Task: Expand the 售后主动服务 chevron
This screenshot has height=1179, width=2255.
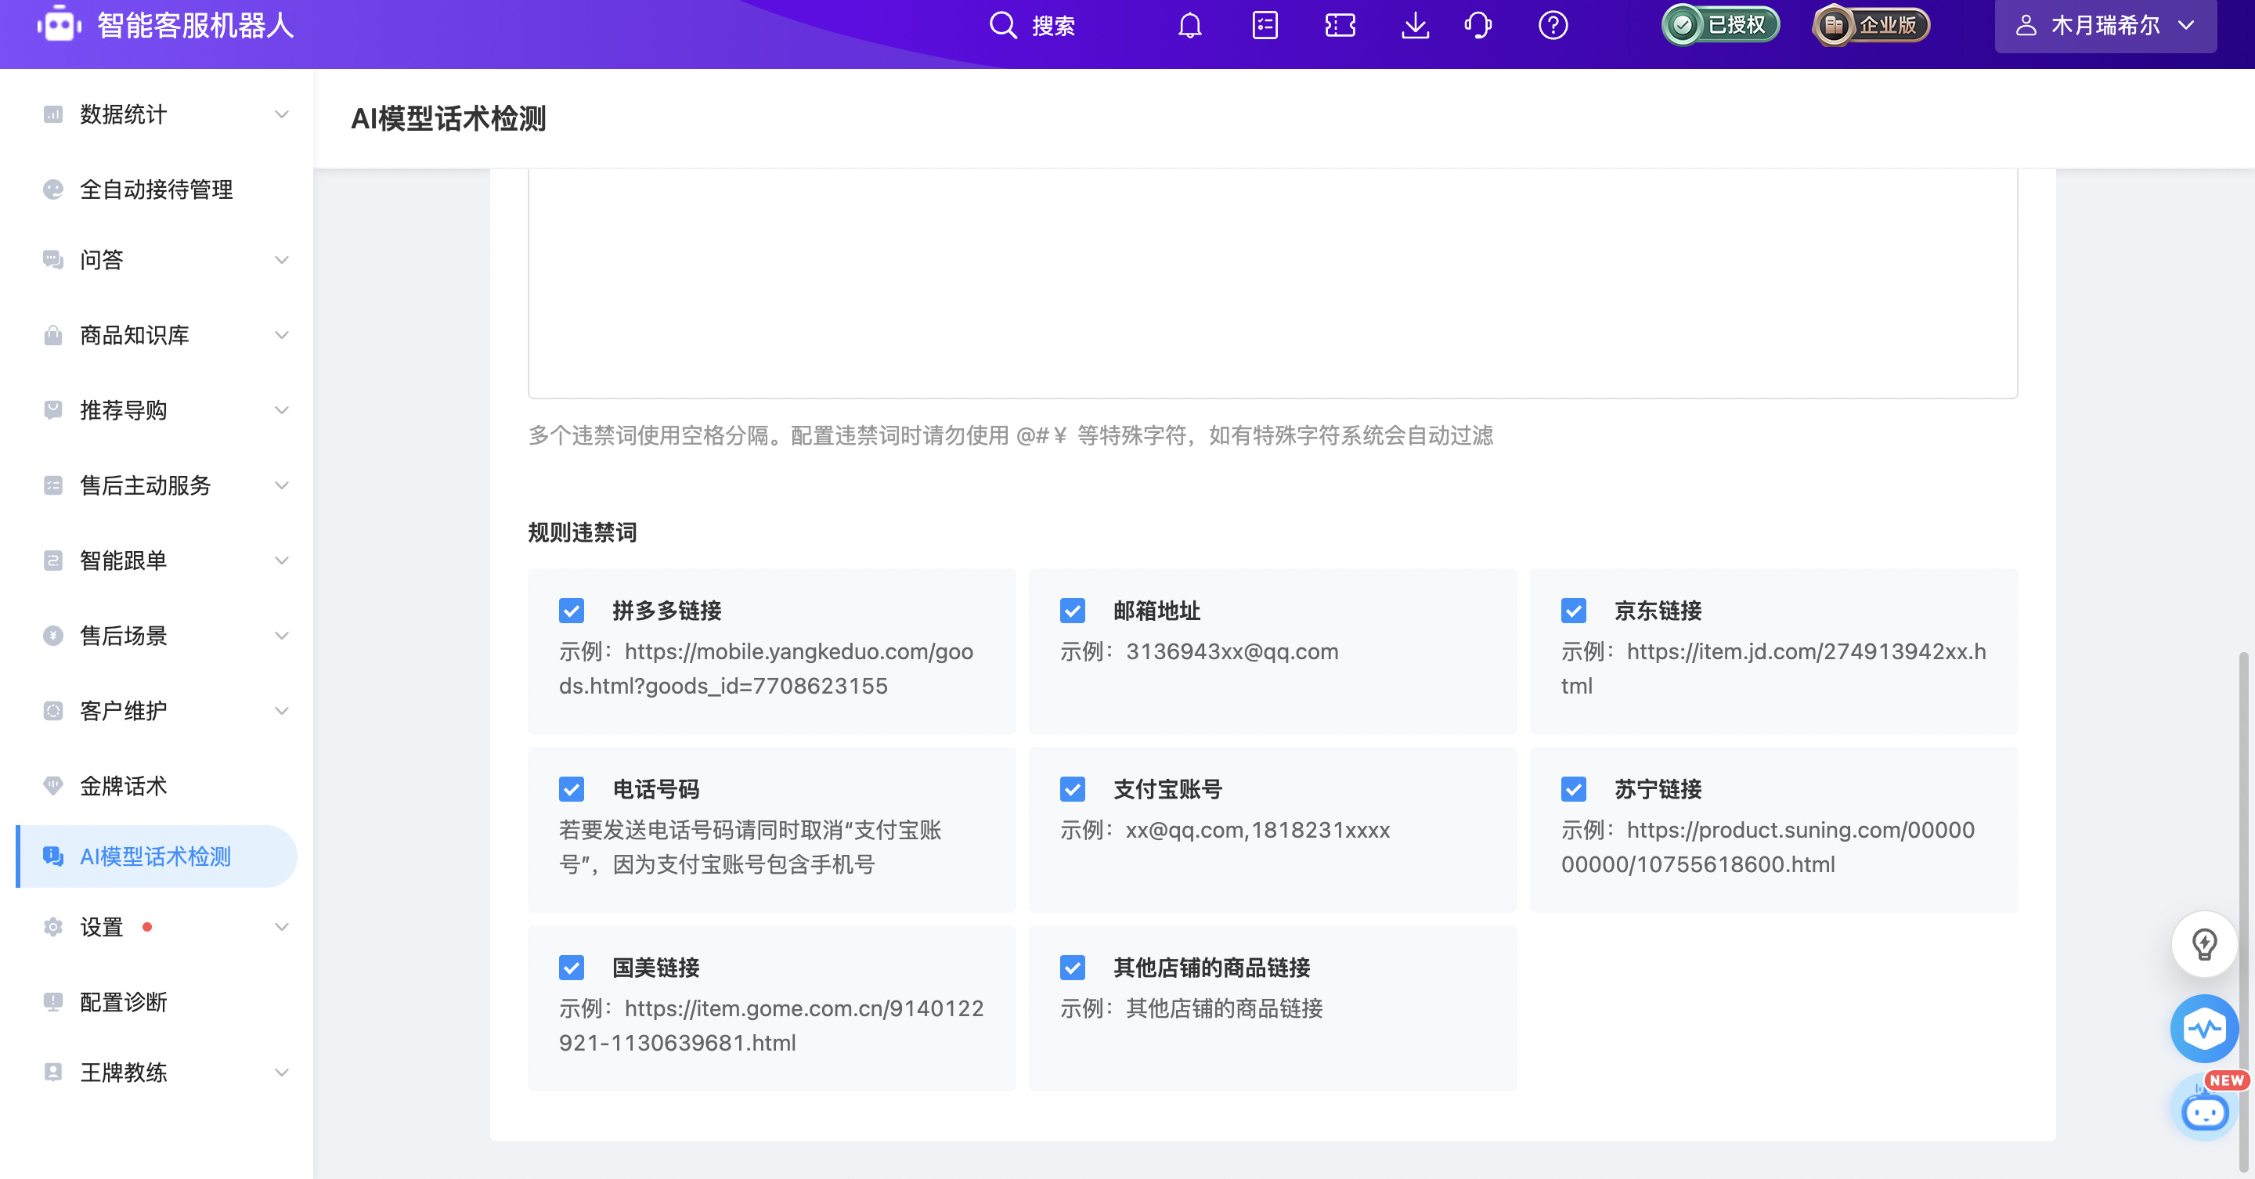Action: (282, 485)
